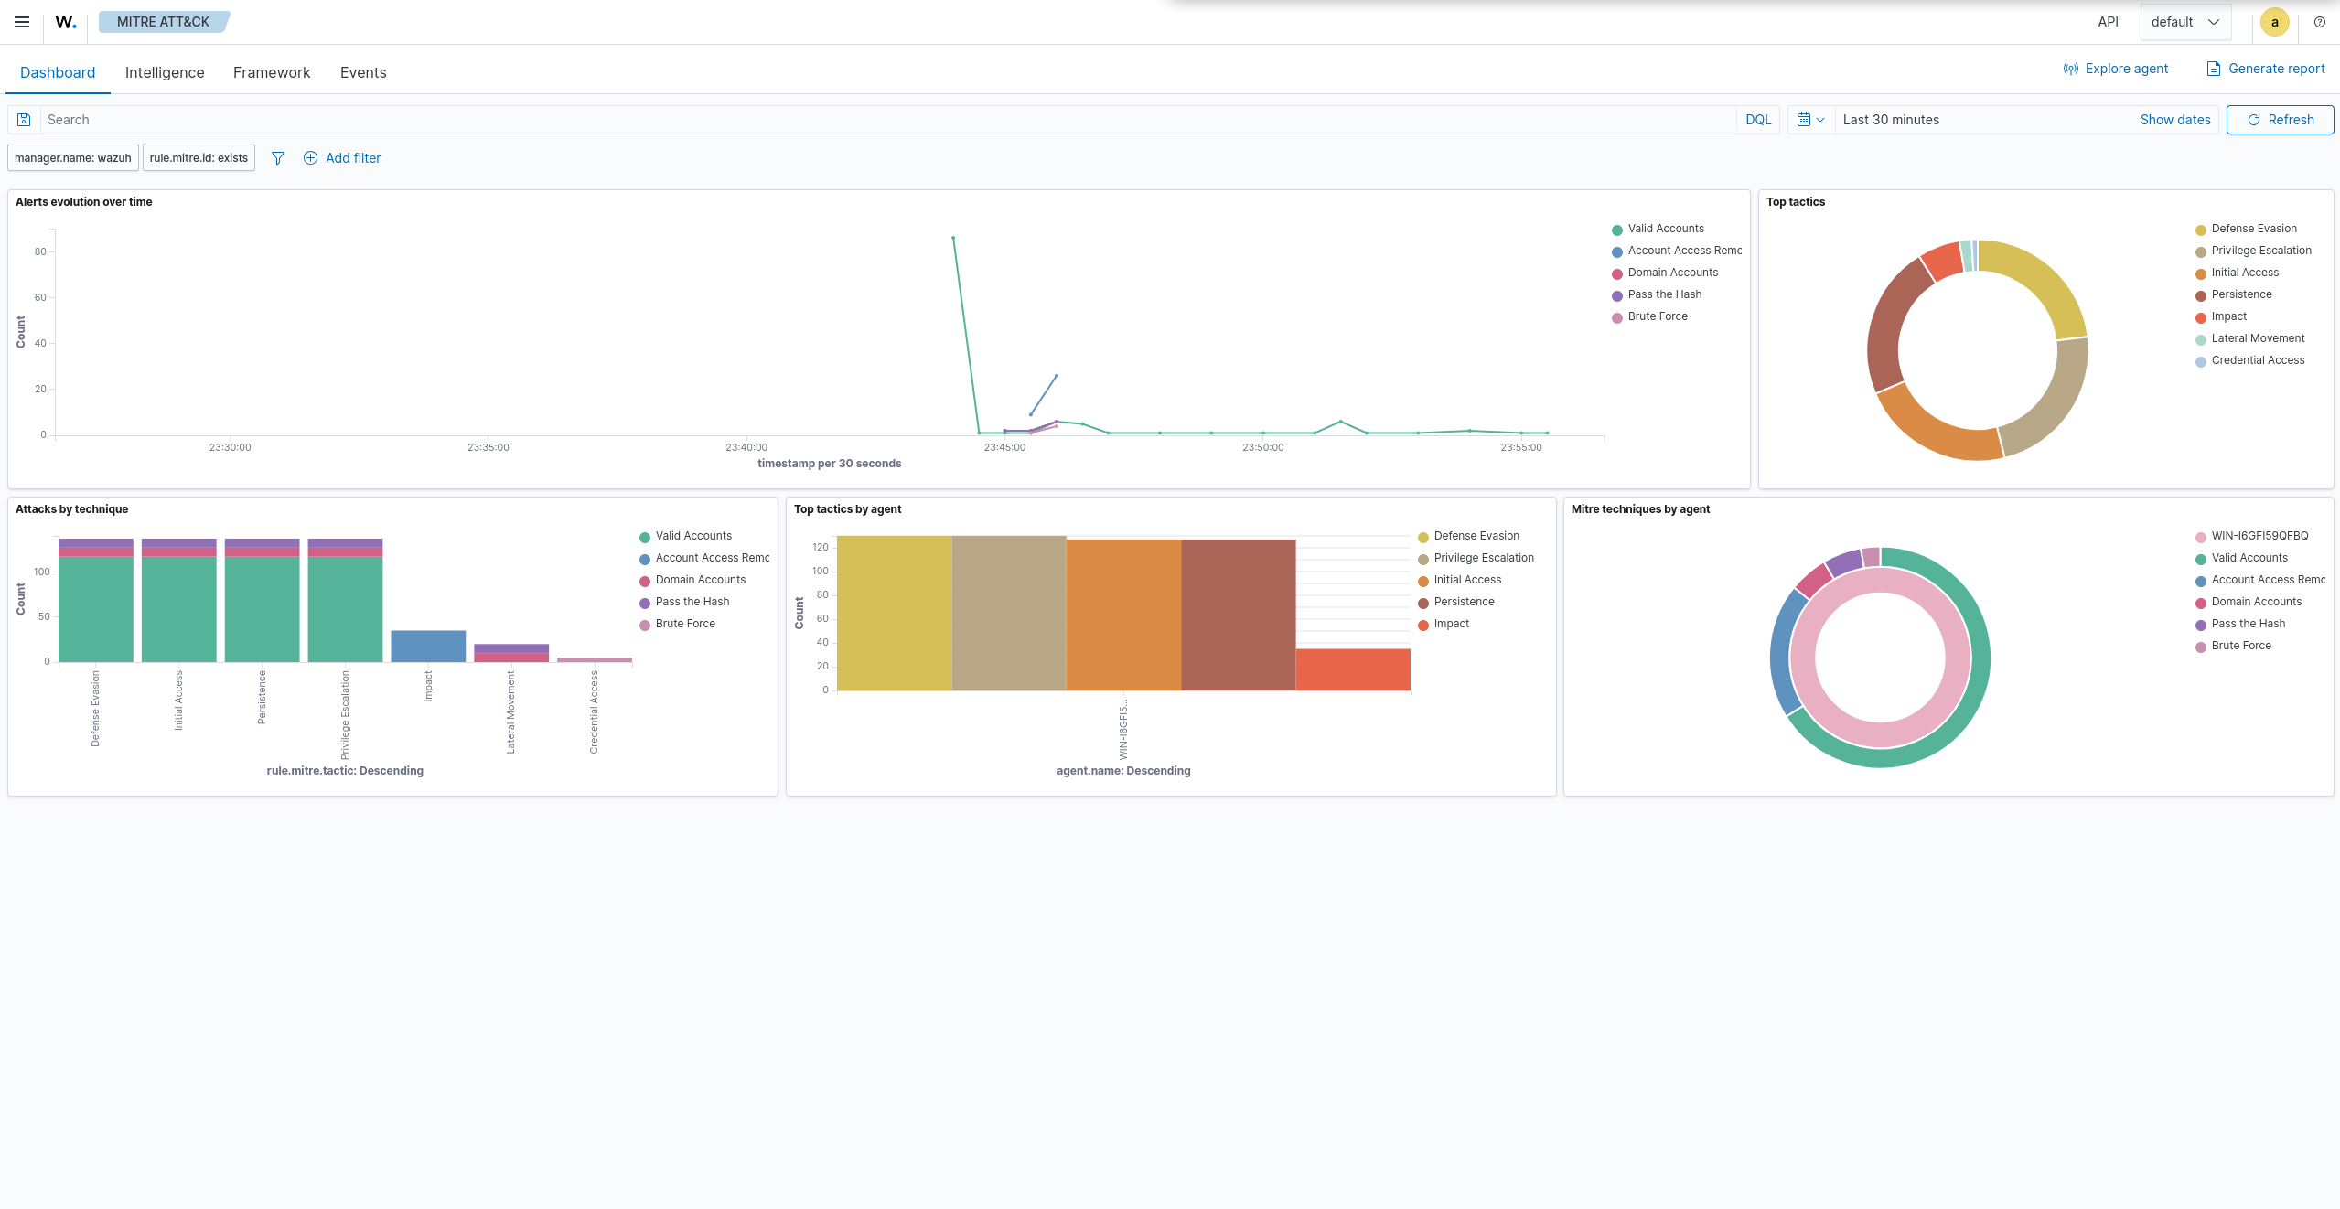The width and height of the screenshot is (2340, 1209).
Task: Click Impact color dot in Top tactics by agent
Action: 1423,625
